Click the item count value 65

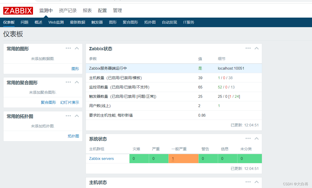pyautogui.click(x=200, y=87)
